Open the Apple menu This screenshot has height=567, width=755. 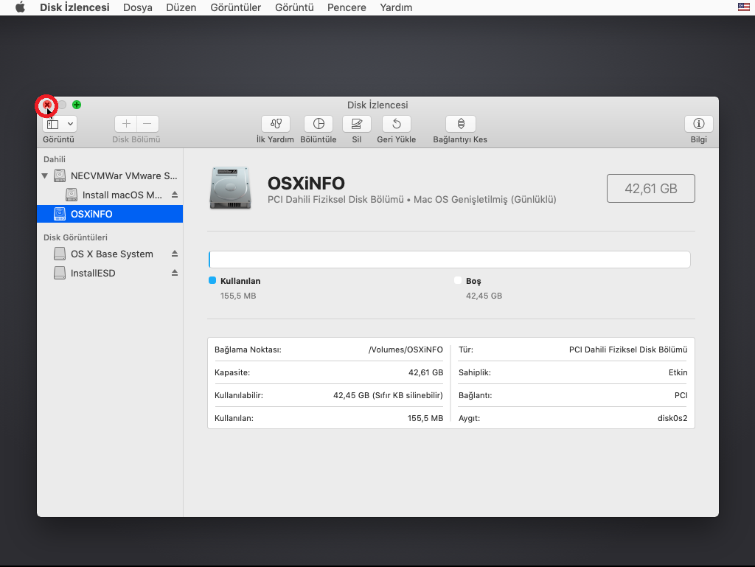(20, 7)
